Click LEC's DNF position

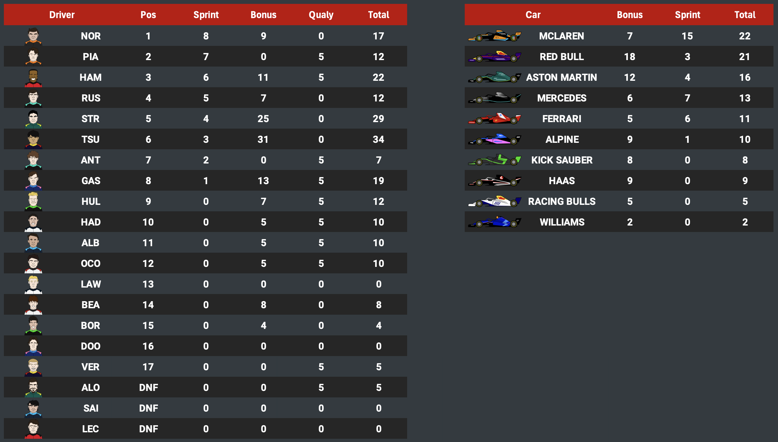coord(149,429)
